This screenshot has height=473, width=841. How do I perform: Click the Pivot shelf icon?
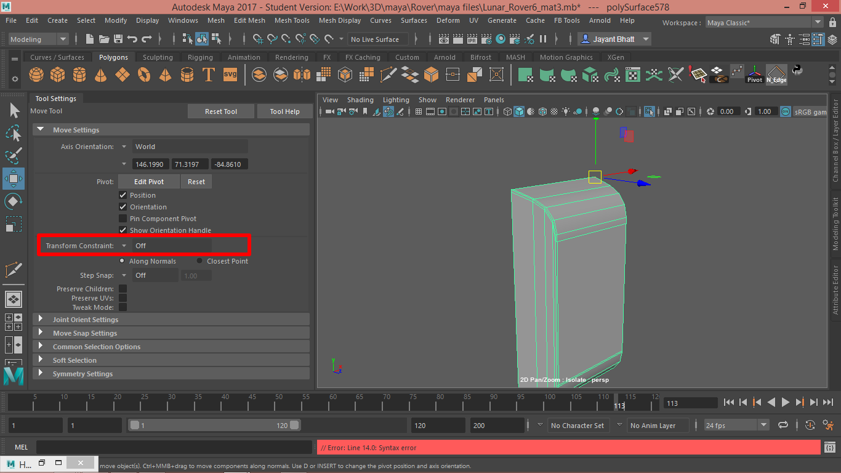(x=754, y=75)
